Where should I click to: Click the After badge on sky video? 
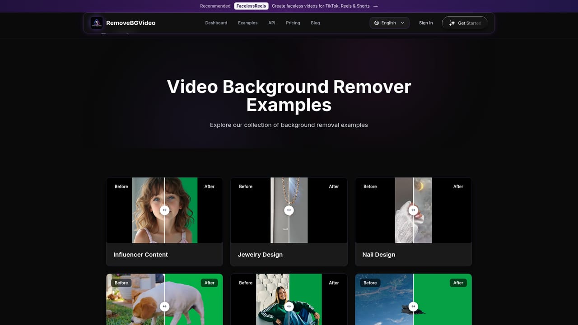pos(458,283)
